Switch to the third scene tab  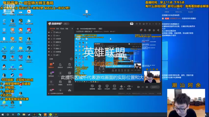[62, 29]
